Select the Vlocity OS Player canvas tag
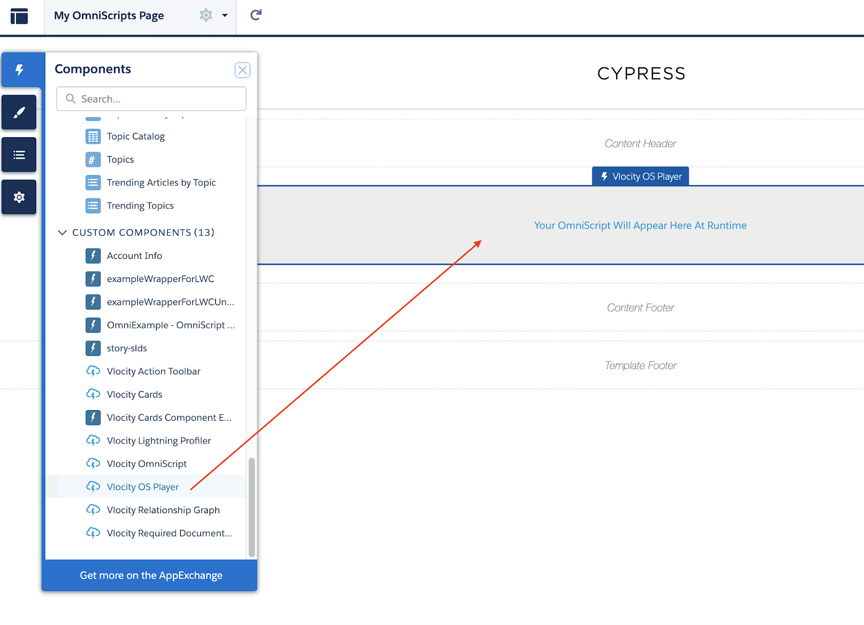 coord(640,177)
